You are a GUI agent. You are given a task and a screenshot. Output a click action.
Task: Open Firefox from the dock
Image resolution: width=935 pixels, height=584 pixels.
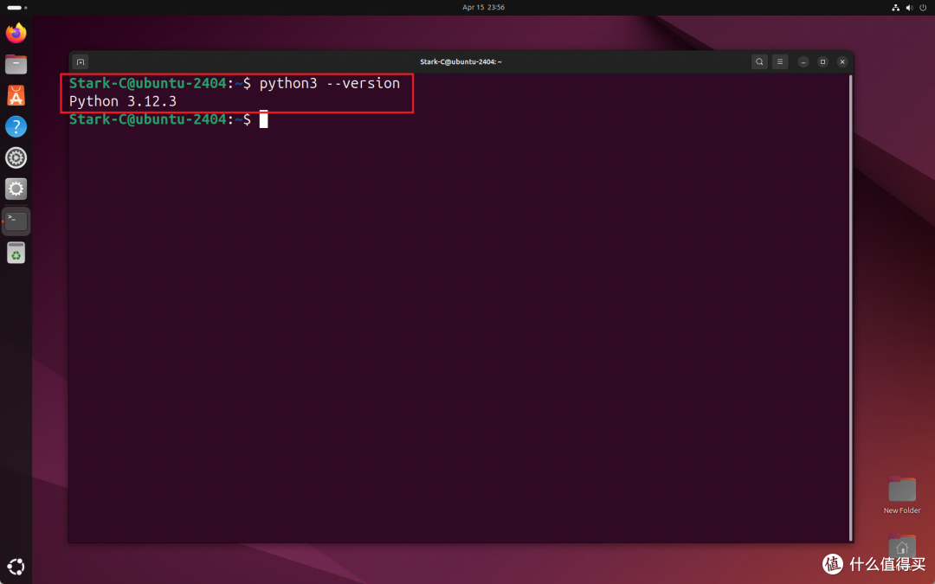click(x=16, y=33)
